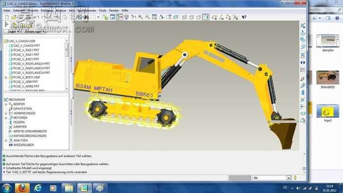Open IMAG0935 thumbnail in Explorer window
The image size is (343, 193).
click(328, 77)
